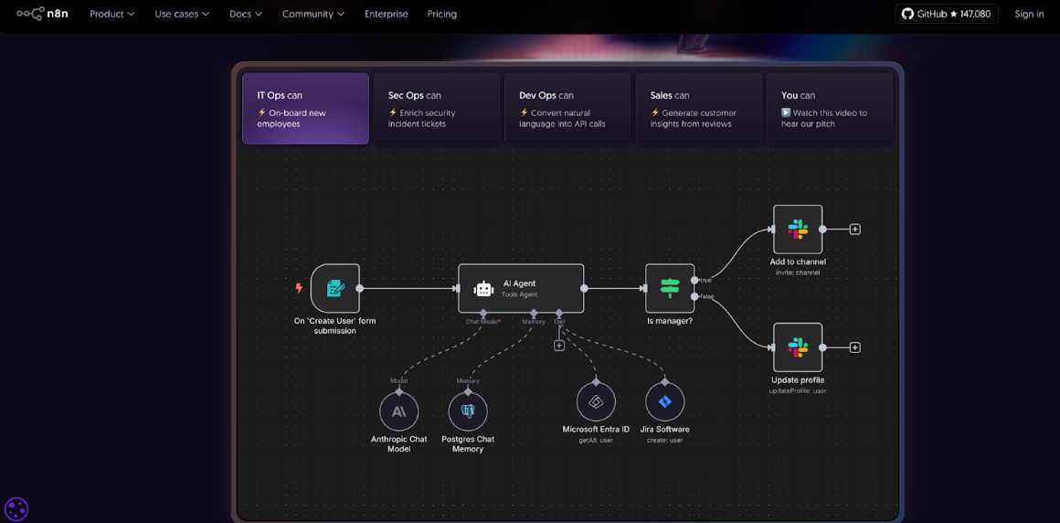
Task: Select the 'Create User' form trigger node
Action: pos(334,288)
